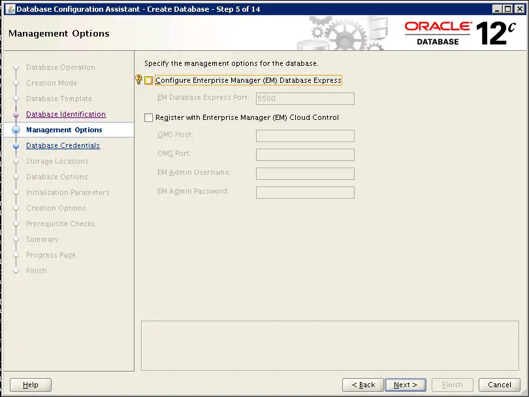Cancel the database creation wizard
The height and width of the screenshot is (397, 529).
click(500, 385)
